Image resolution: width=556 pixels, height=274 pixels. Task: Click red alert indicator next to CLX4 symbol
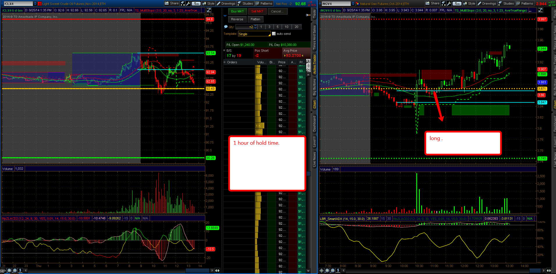(40, 4)
